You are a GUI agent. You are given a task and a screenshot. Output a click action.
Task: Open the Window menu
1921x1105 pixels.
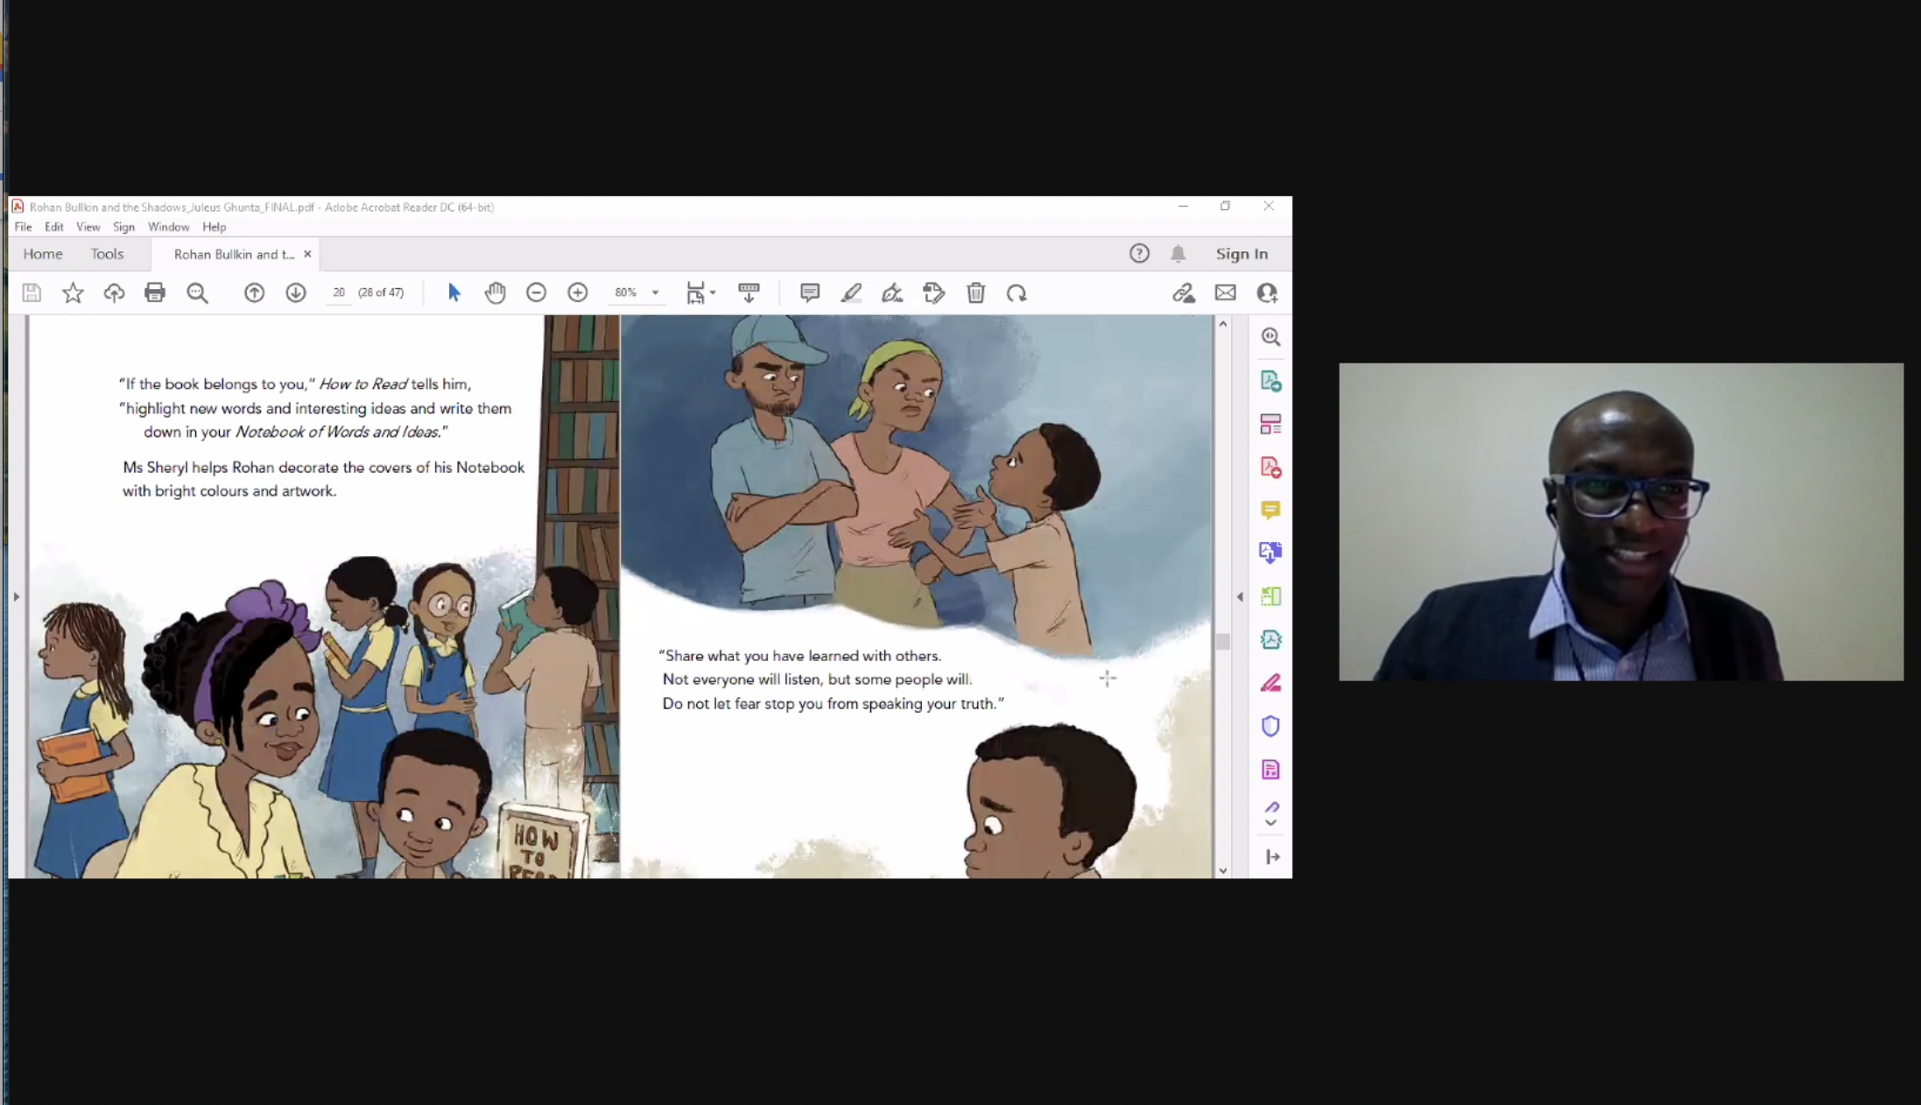click(168, 227)
